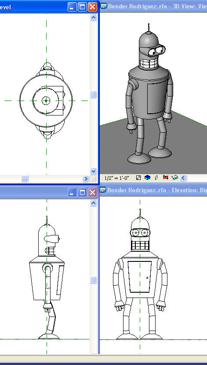Toggle the Crop Region icon with red cross
207x365 pixels.
click(165, 178)
